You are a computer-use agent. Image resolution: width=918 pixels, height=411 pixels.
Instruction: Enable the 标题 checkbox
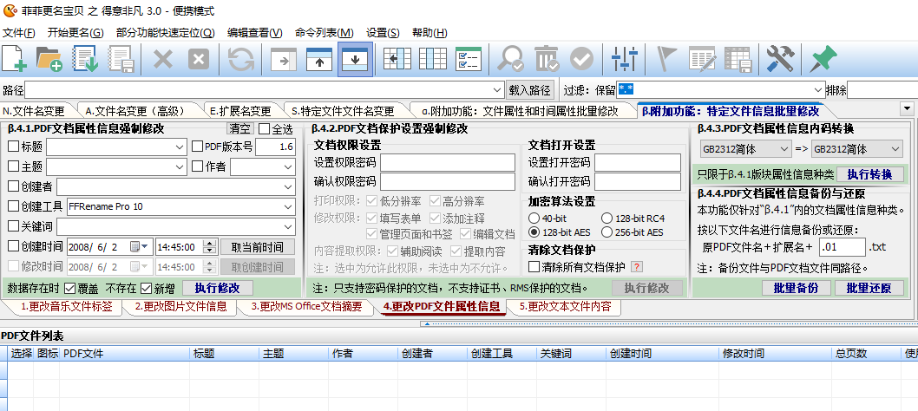(13, 147)
